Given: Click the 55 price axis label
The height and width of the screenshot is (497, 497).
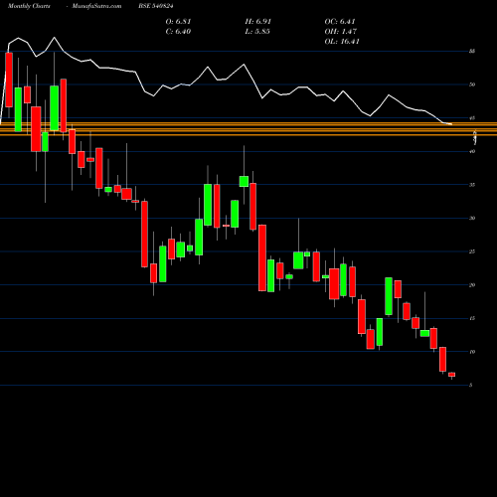Looking at the screenshot, I should [x=472, y=51].
